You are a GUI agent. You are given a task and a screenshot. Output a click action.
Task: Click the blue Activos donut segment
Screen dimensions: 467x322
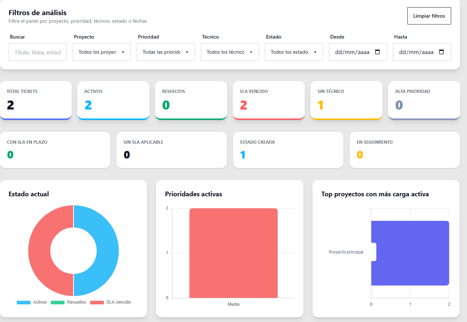(107, 251)
